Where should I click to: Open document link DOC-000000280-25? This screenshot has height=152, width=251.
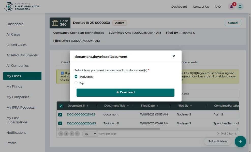point(81,123)
